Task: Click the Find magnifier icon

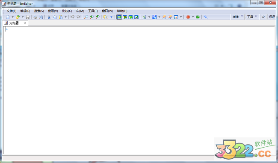Action: pos(86,17)
